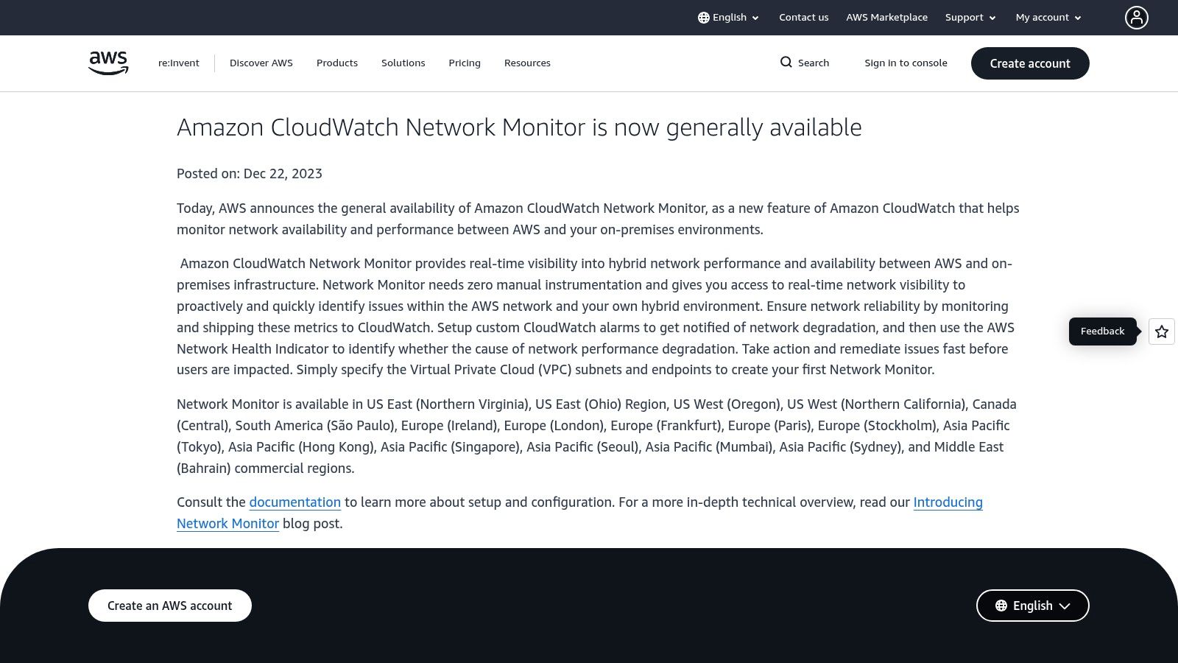Viewport: 1178px width, 663px height.
Task: Click the Create account button
Action: (x=1029, y=63)
